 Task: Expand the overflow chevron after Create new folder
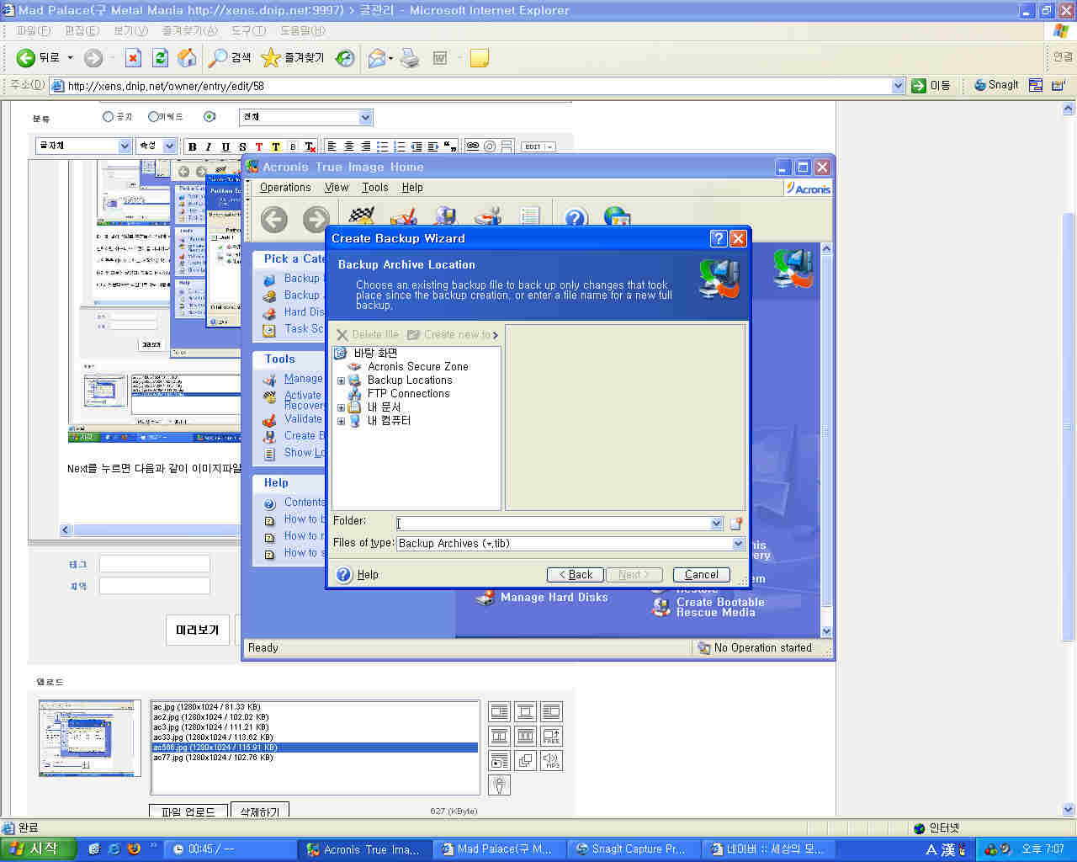click(x=495, y=335)
